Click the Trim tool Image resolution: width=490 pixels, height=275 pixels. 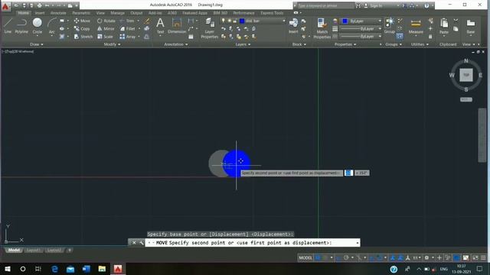pos(127,21)
